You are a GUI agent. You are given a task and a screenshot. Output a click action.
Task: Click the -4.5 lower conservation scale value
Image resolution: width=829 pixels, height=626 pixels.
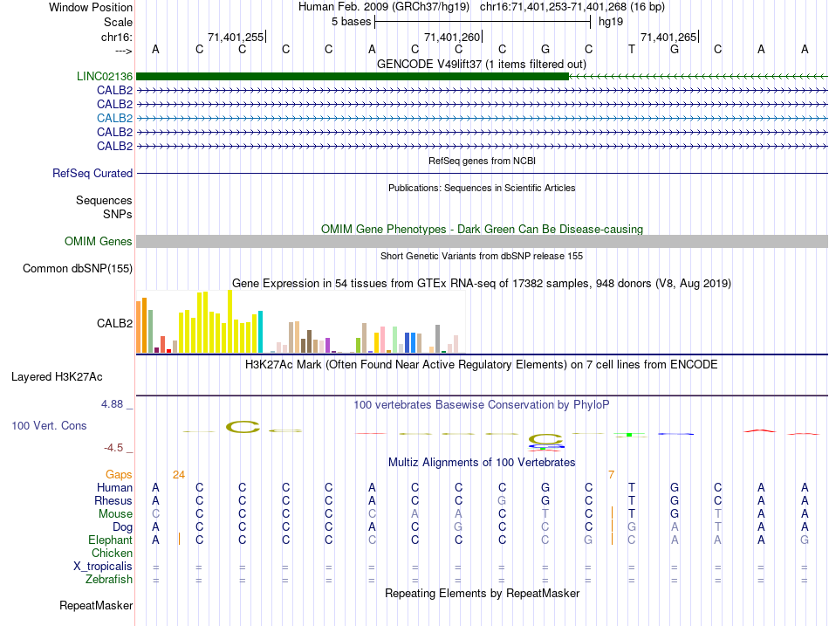click(113, 448)
